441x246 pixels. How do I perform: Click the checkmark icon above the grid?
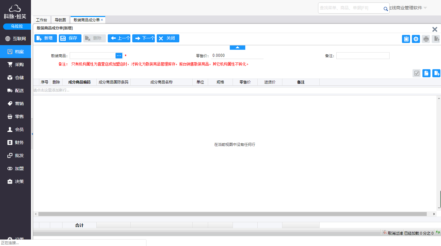417,73
